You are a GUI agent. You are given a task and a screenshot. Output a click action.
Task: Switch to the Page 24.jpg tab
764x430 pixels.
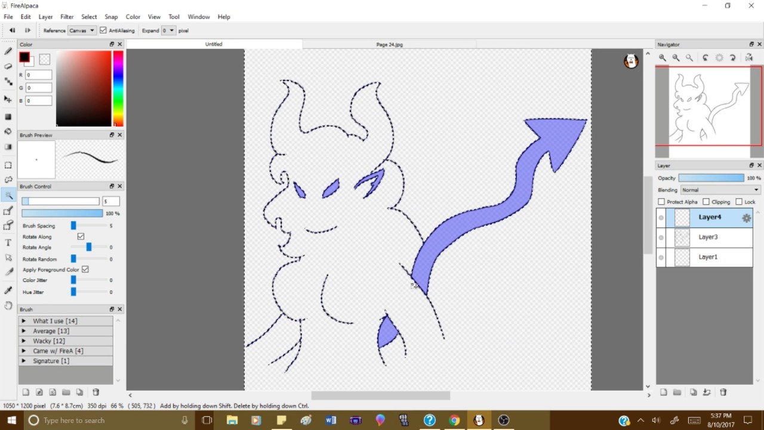tap(389, 44)
